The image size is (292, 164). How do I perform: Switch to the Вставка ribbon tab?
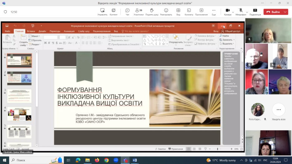(31, 31)
